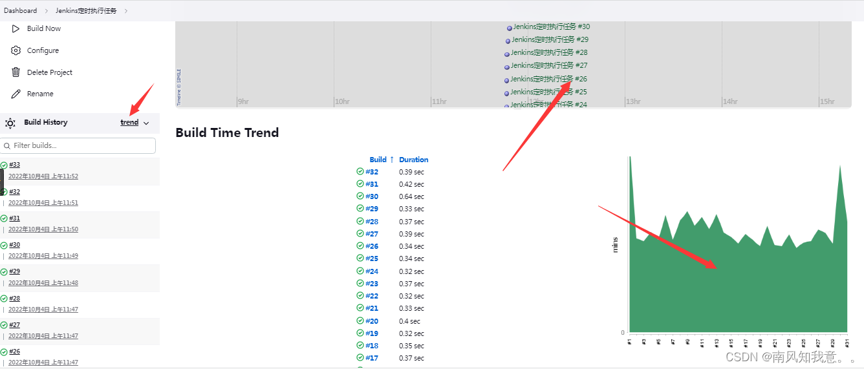Click date 2022年10月4日 上午11:49 under #30
Screen dimensions: 864x369
[x=43, y=256]
